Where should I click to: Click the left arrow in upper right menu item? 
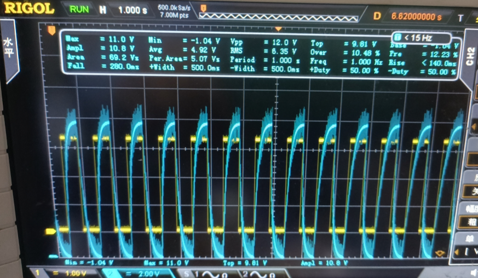point(474,126)
